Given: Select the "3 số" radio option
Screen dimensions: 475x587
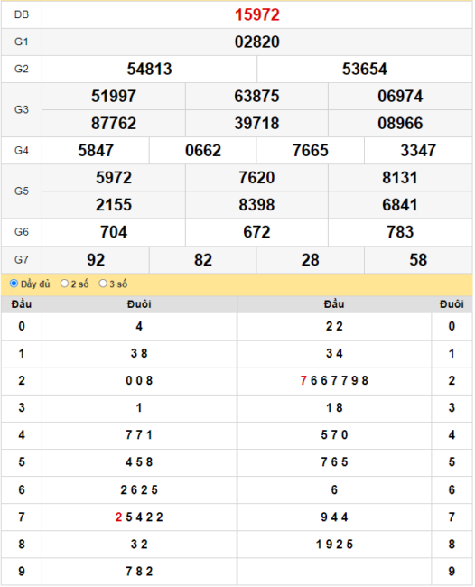Looking at the screenshot, I should [103, 284].
